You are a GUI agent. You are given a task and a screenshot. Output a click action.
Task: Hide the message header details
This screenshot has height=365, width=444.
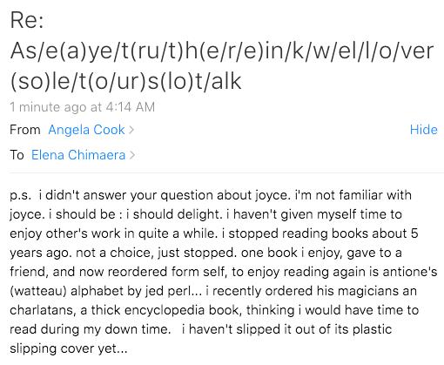424,130
